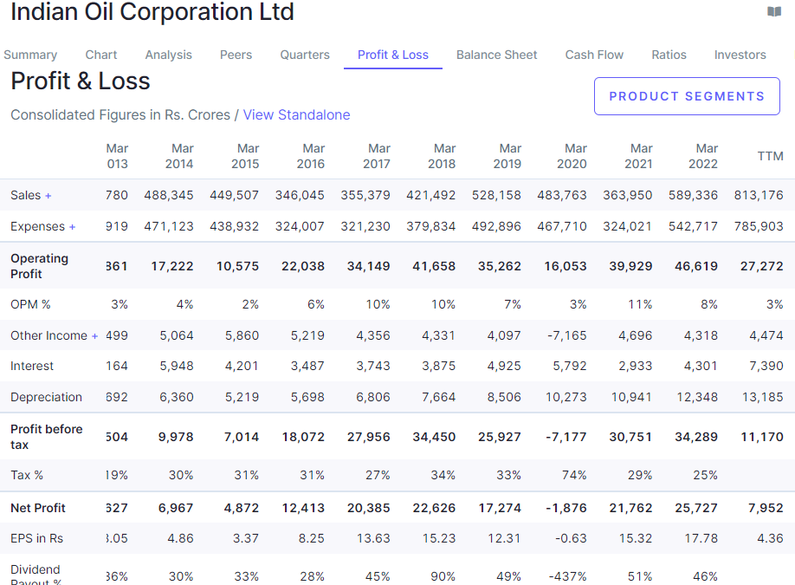Expand the Other Income row breakdown

tap(94, 336)
